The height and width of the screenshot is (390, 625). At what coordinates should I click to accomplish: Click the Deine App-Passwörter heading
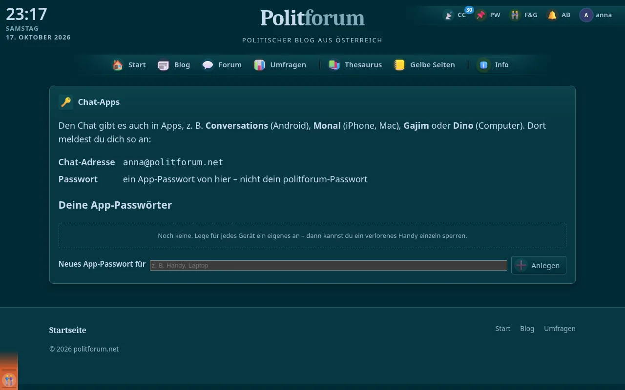coord(115,205)
